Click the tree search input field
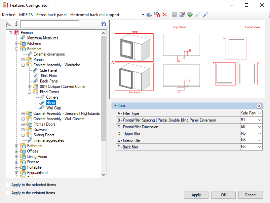This screenshot has height=203, width=270. tap(50, 24)
